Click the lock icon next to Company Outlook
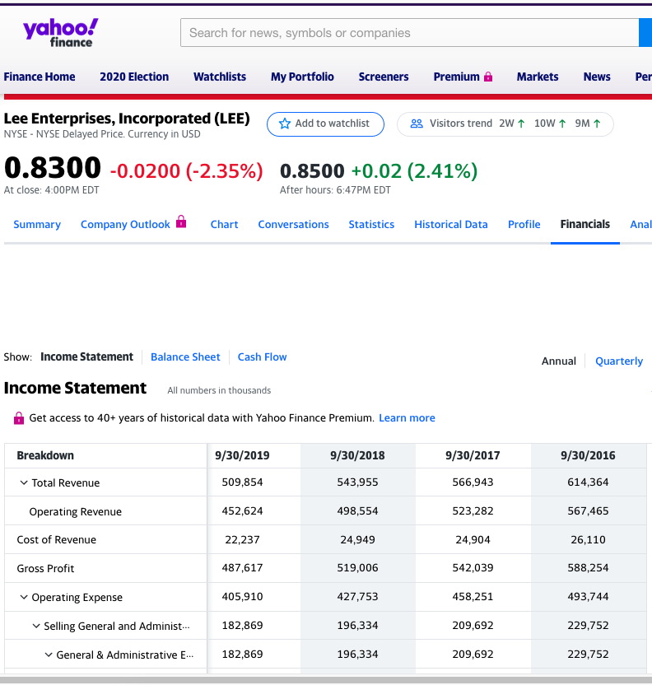652x685 pixels. click(181, 222)
